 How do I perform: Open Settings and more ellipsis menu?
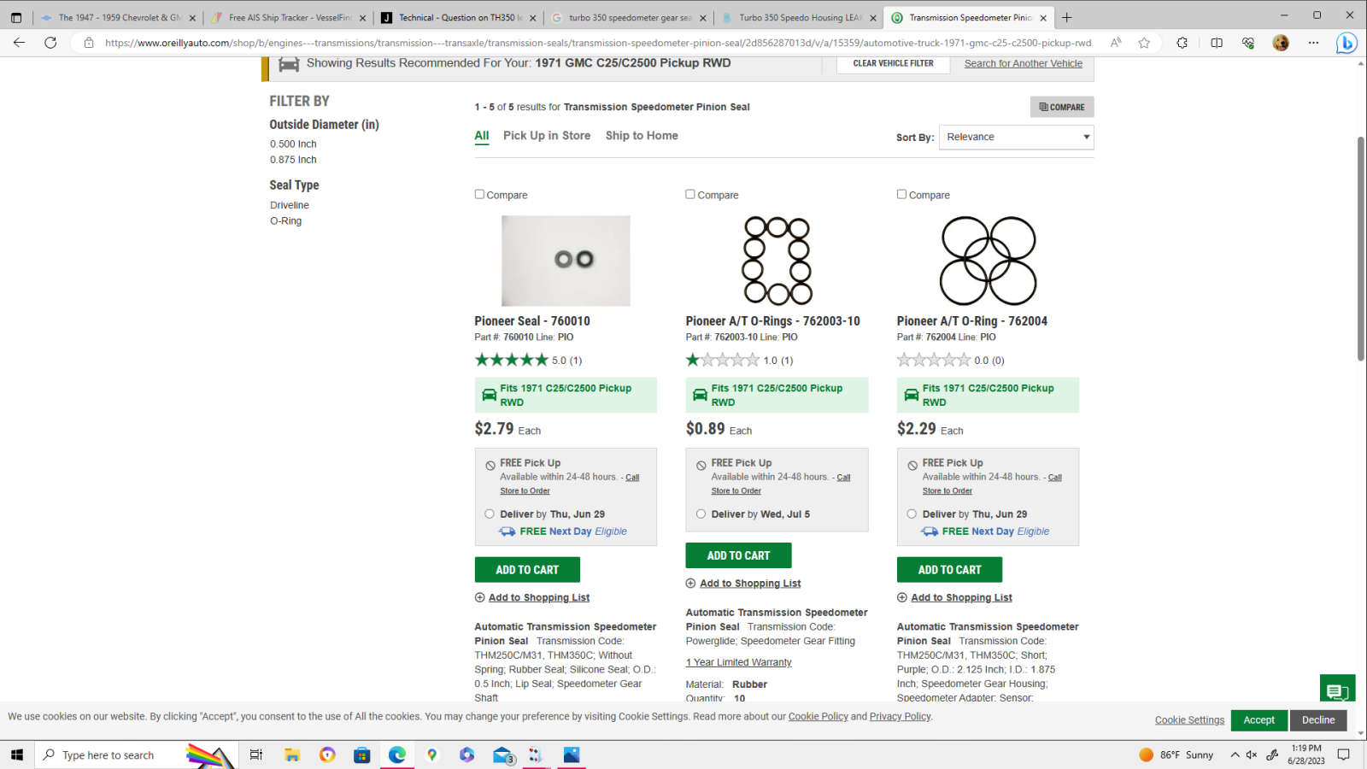(x=1313, y=43)
